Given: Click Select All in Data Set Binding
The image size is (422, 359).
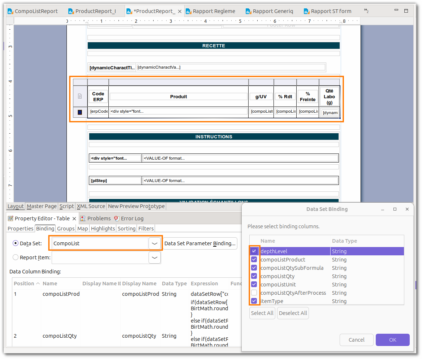Looking at the screenshot, I should 262,313.
